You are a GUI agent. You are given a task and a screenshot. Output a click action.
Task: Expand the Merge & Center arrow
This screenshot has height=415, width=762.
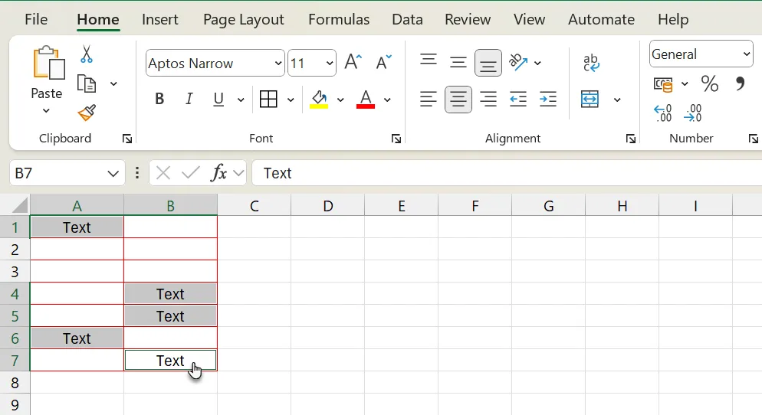click(617, 100)
